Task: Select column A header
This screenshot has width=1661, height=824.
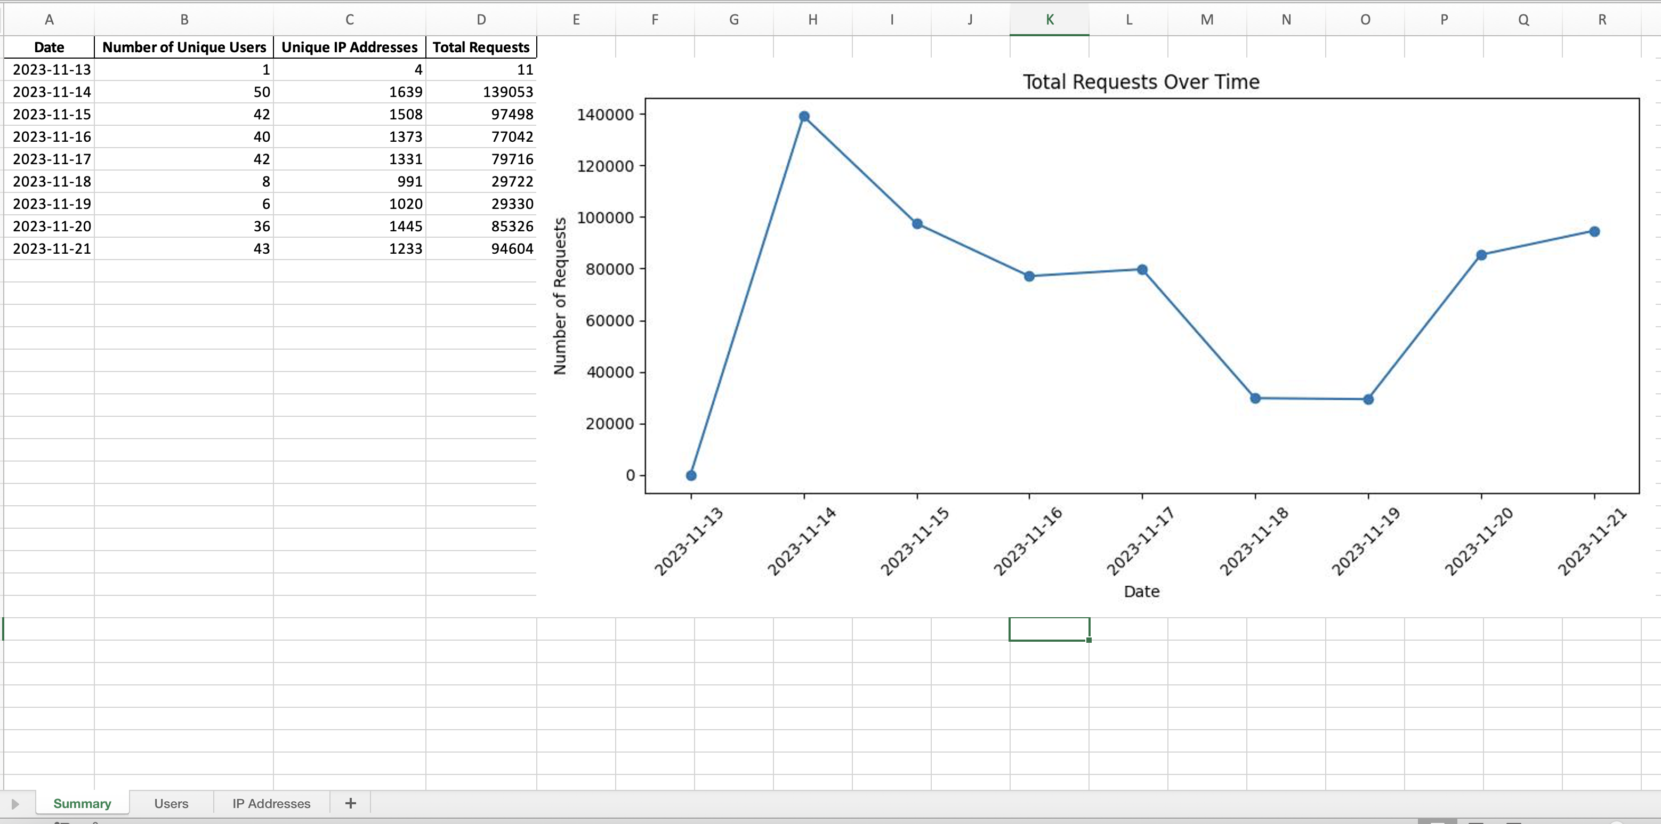Action: (50, 19)
